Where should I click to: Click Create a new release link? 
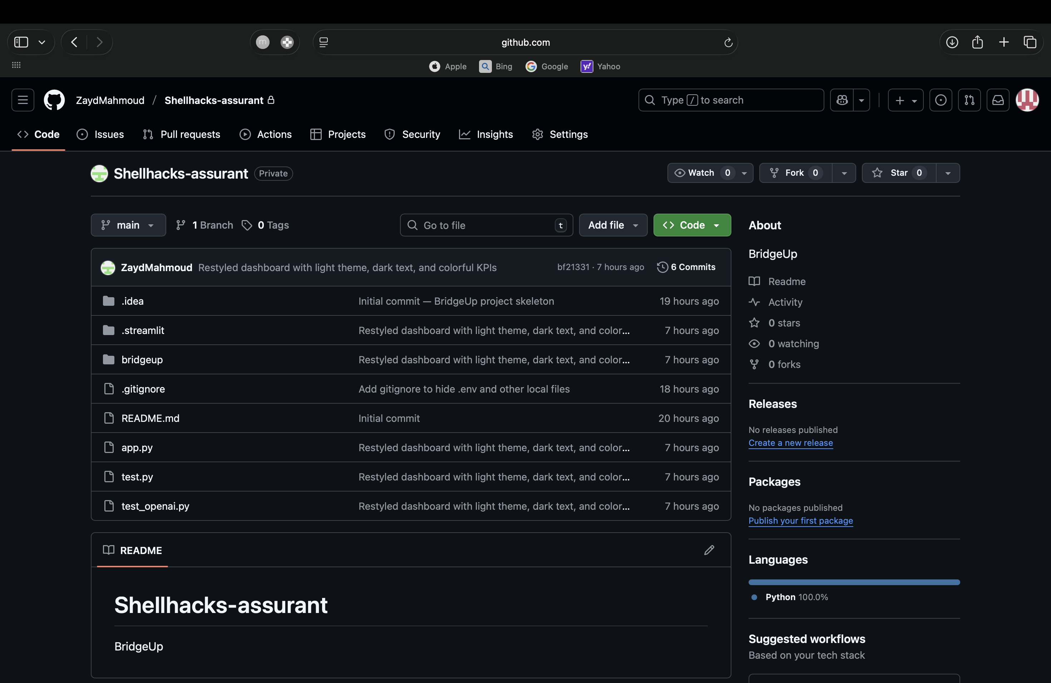pyautogui.click(x=790, y=443)
